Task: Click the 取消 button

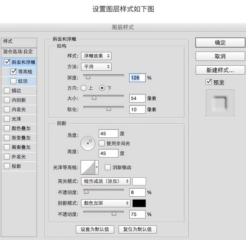Action: click(220, 56)
